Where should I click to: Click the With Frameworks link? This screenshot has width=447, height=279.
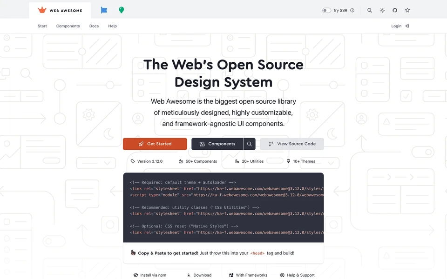click(248, 275)
